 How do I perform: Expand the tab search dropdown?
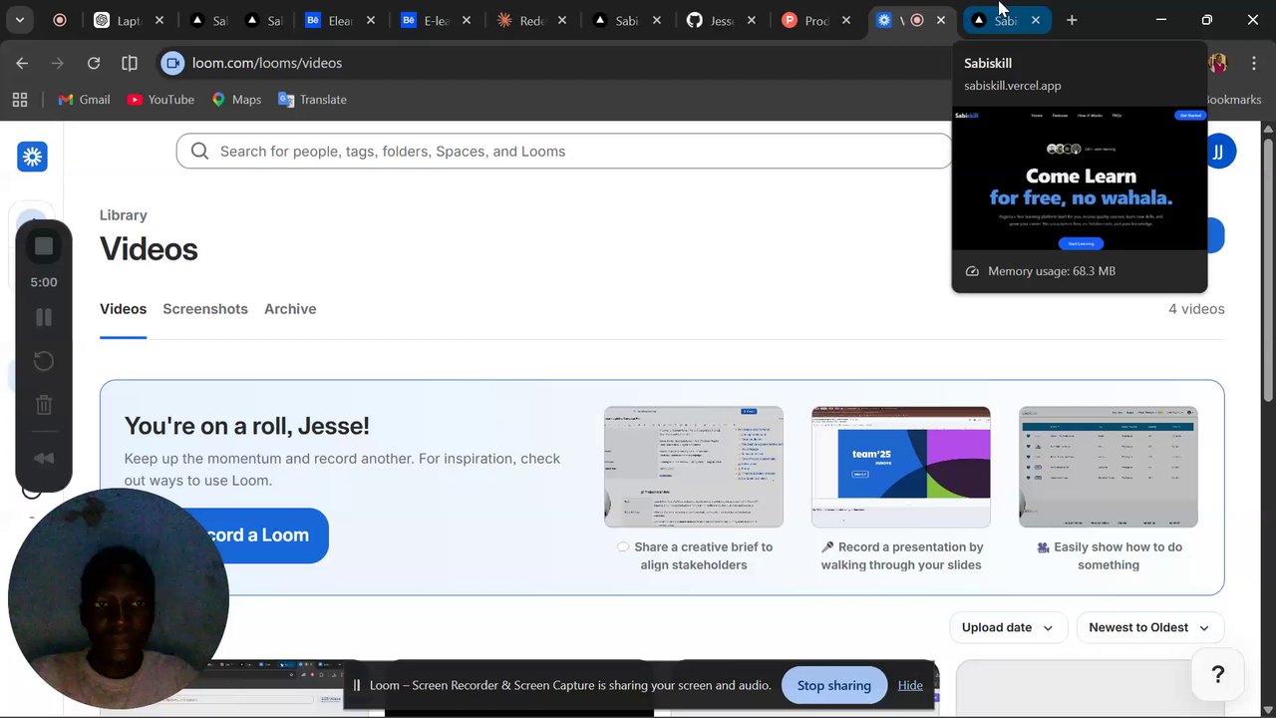pos(19,20)
